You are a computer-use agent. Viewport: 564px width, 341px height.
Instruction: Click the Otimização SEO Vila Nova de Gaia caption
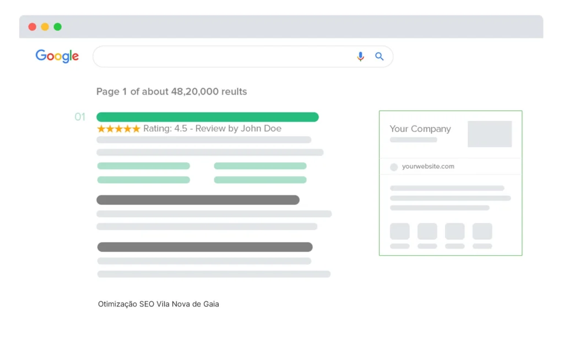(x=159, y=304)
